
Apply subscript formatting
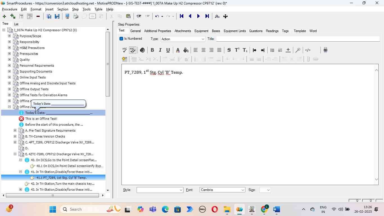click(x=245, y=50)
